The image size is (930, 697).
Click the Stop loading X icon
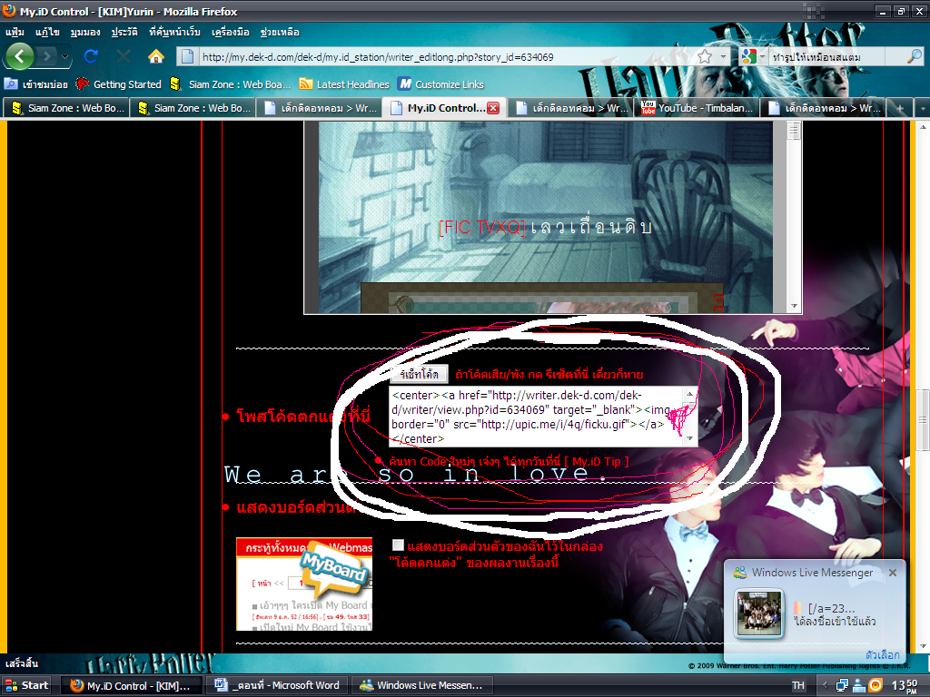click(124, 56)
